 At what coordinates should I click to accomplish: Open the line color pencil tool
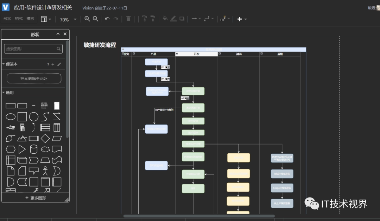tap(173, 19)
